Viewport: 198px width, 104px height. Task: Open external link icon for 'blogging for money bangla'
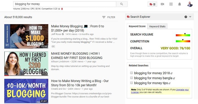174,78
